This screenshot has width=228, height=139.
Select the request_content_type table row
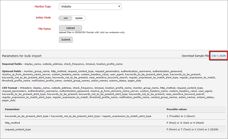tap(114, 130)
